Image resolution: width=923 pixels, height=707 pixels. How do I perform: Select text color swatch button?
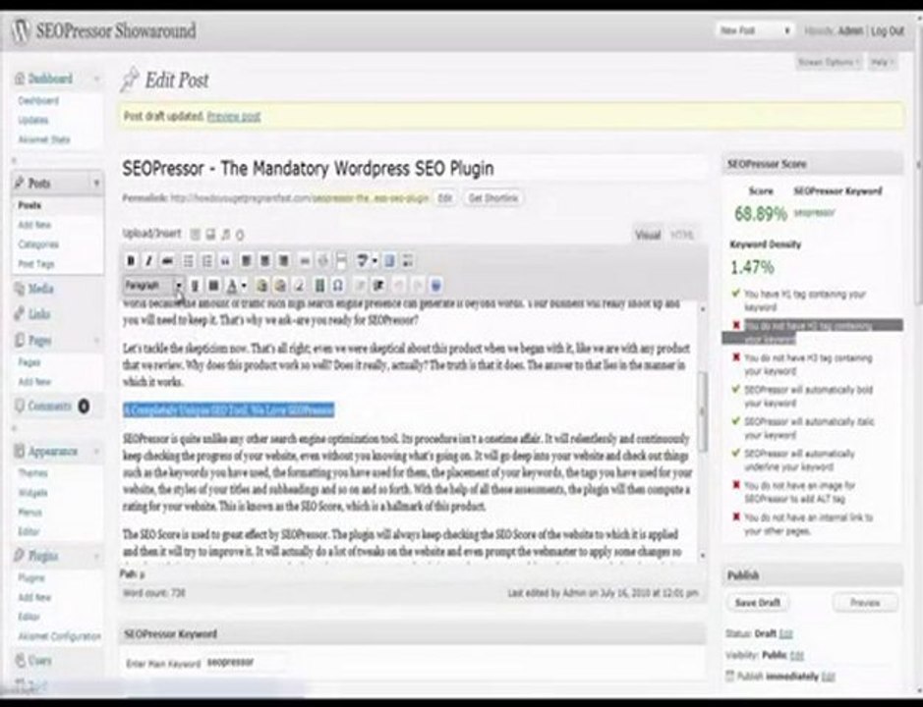[232, 286]
